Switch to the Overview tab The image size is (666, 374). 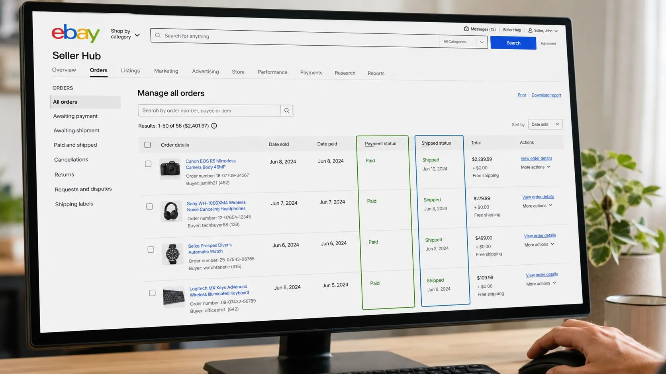64,70
